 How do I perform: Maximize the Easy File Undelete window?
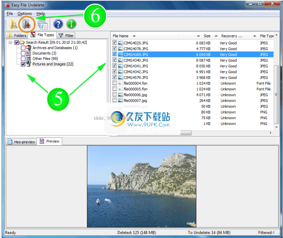(x=259, y=3)
